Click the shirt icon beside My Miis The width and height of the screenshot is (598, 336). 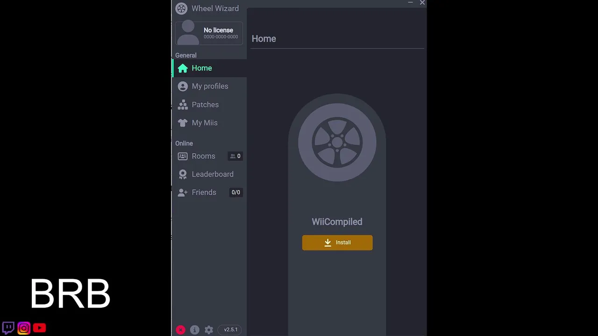click(183, 123)
